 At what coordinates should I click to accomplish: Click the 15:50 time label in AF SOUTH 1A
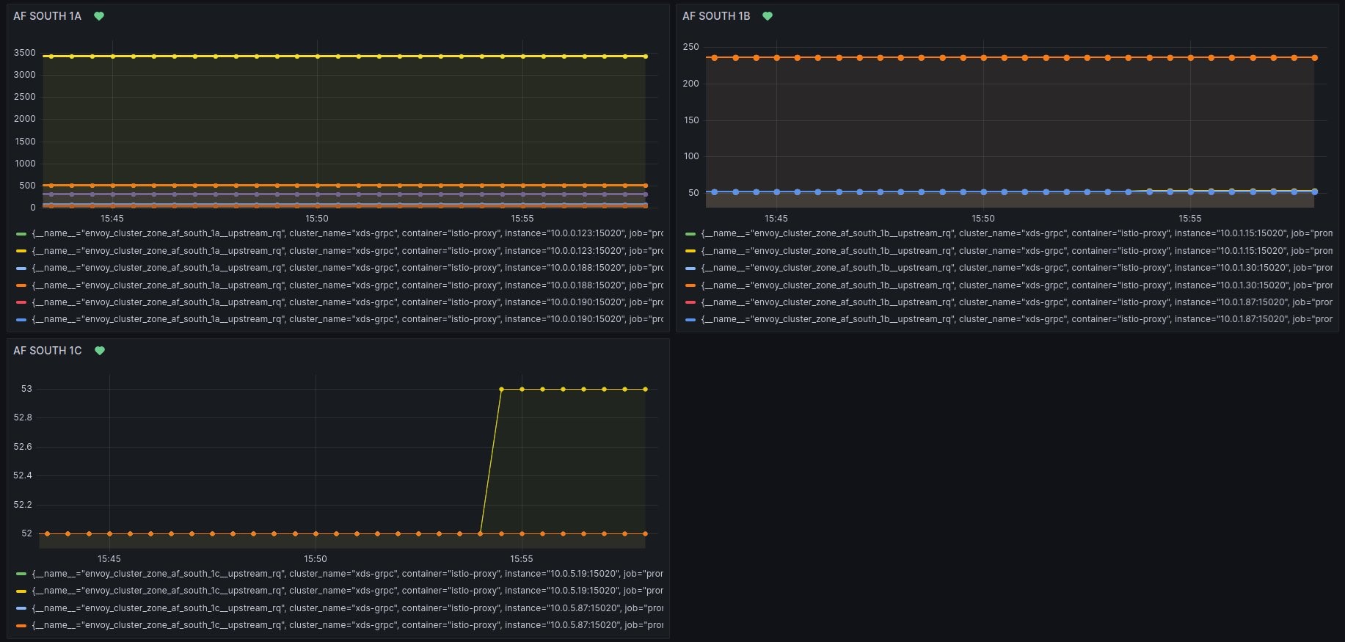(x=317, y=219)
